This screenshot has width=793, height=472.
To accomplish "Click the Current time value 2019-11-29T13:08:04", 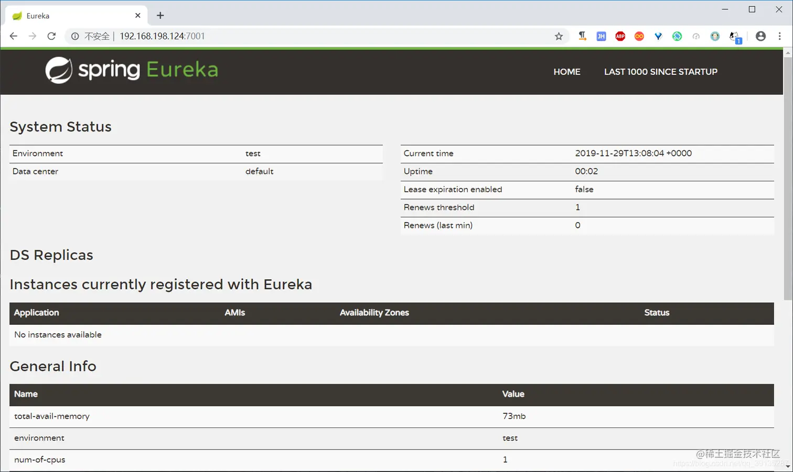I will tap(633, 153).
